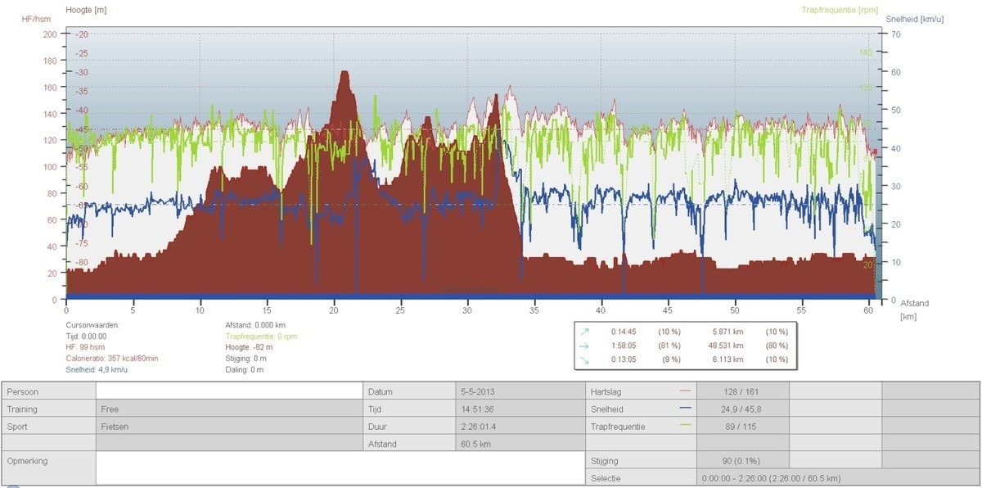The image size is (982, 488).
Task: Click the blue Snelheid legend line
Action: click(685, 409)
